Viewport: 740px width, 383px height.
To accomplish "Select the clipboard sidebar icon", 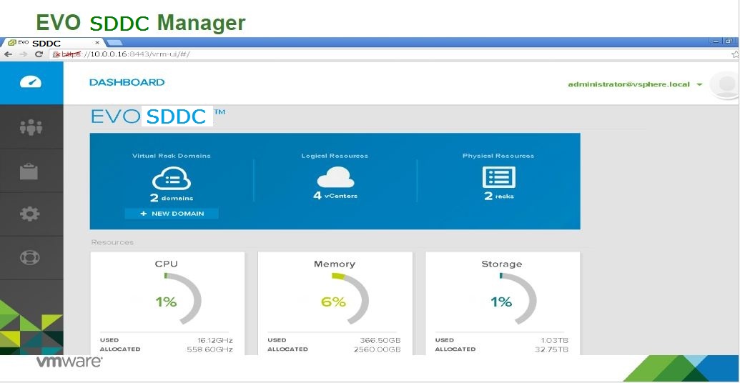I will pos(29,171).
